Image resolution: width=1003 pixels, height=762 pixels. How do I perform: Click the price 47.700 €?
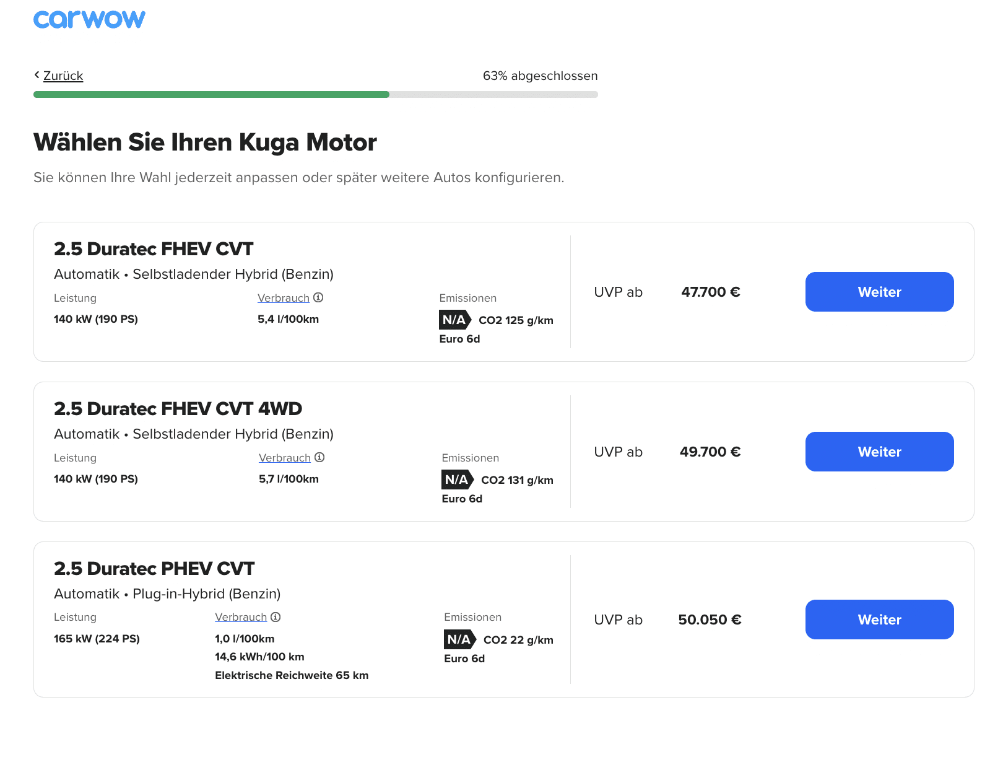click(711, 292)
